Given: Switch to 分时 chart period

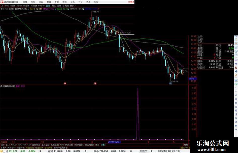Looking at the screenshot, I should click(7, 6).
